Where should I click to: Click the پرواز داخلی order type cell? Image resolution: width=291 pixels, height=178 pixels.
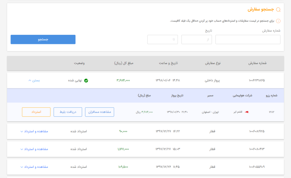212,80
